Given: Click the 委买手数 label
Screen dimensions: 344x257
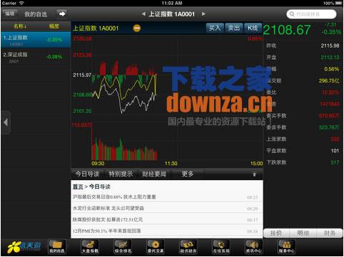Looking at the screenshot, I should tap(276, 116).
